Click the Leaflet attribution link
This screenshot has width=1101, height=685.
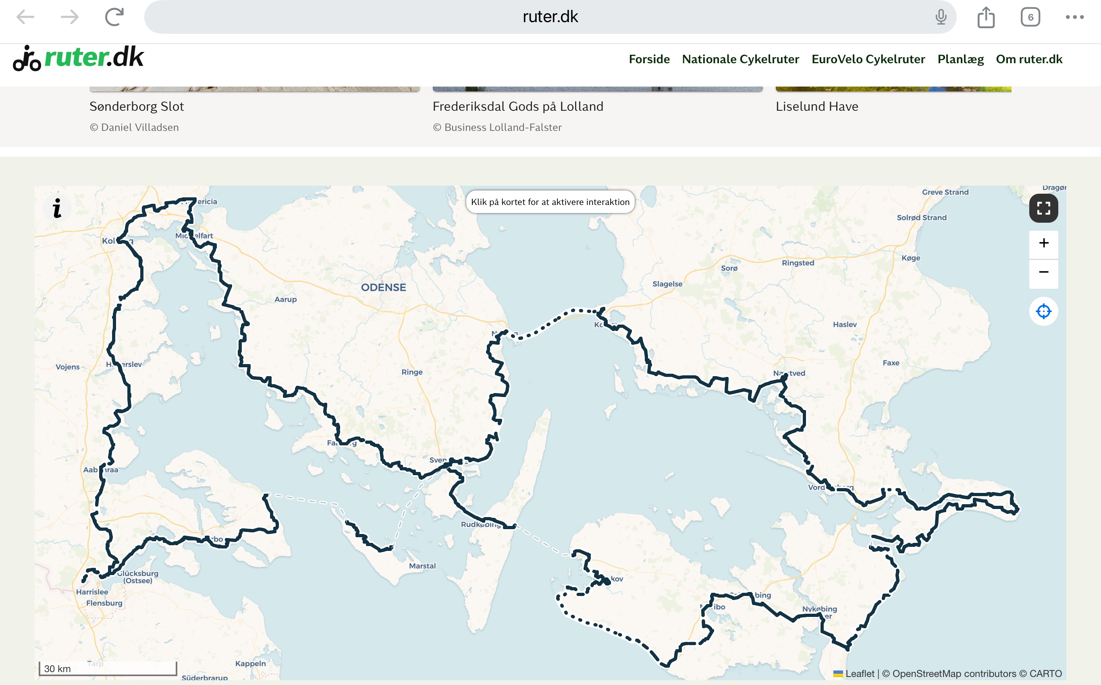tap(859, 674)
